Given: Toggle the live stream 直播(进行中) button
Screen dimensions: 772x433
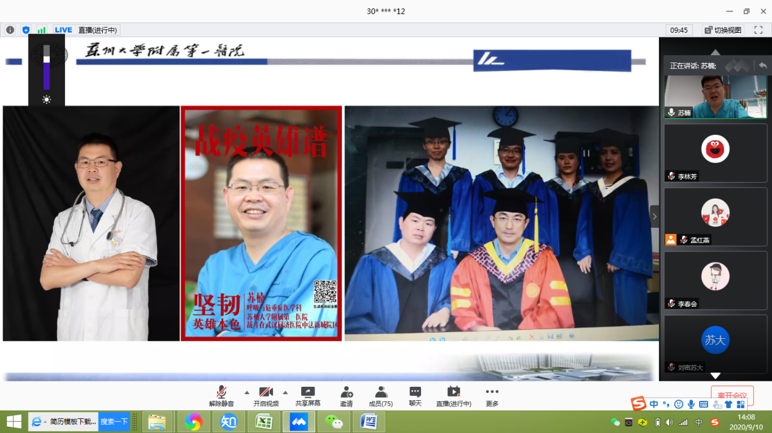Looking at the screenshot, I should tap(453, 397).
